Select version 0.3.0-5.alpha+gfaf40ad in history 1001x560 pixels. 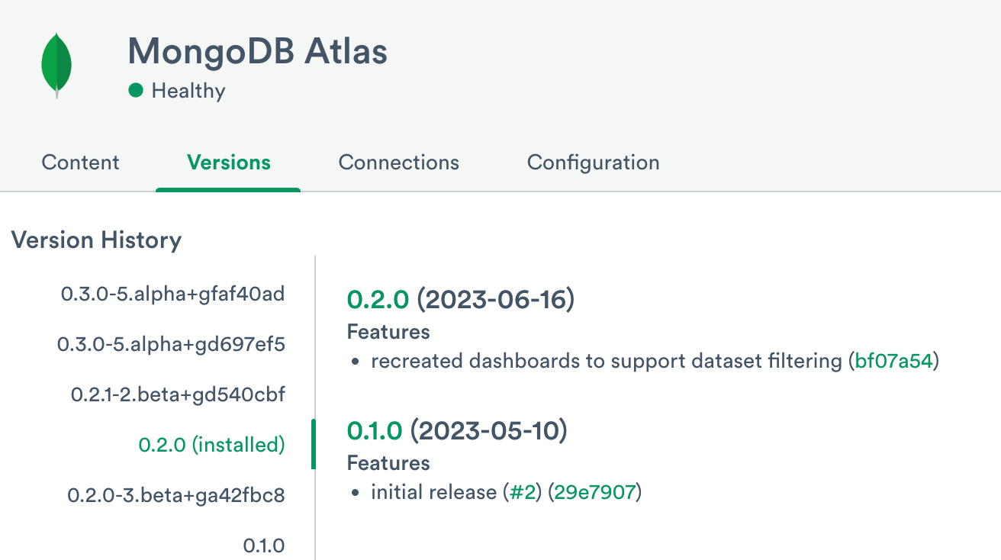173,294
